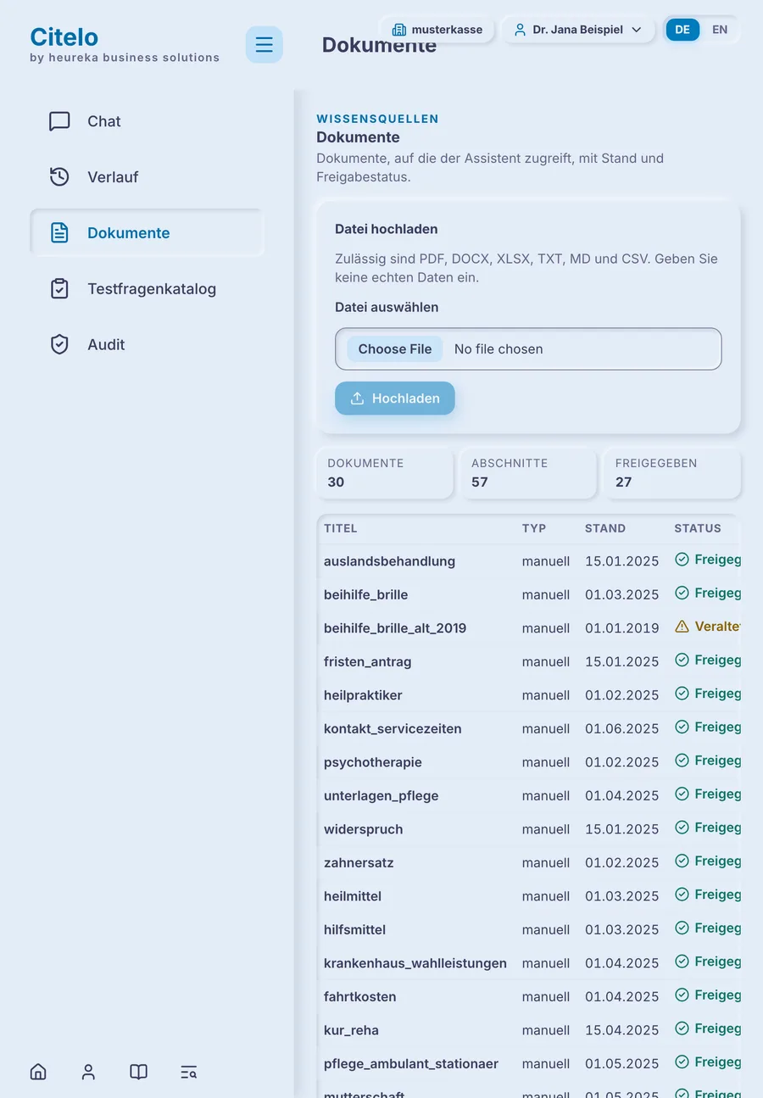The width and height of the screenshot is (763, 1098).
Task: Click the Freigegeben check icon for kur_reha
Action: coord(682,1028)
